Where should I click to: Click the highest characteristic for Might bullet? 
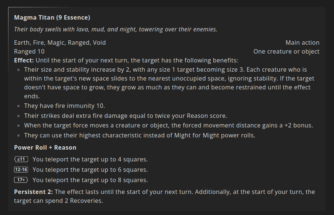point(140,135)
